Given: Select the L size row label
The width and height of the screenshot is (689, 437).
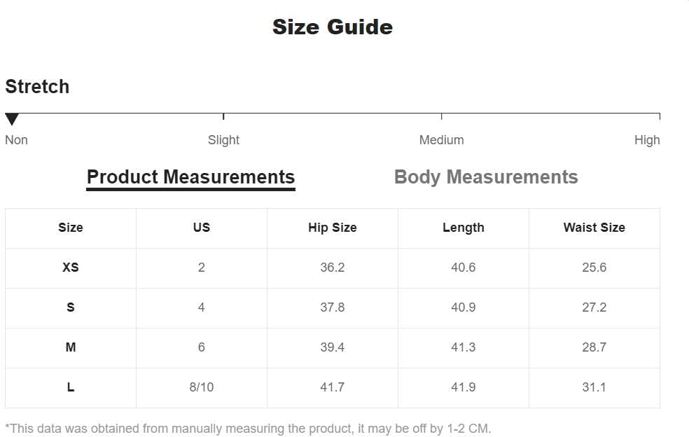Looking at the screenshot, I should click(x=70, y=387).
